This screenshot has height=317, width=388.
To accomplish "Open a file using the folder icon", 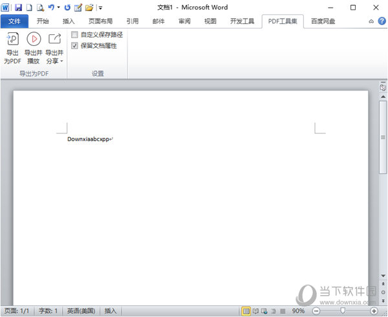I will coord(89,7).
